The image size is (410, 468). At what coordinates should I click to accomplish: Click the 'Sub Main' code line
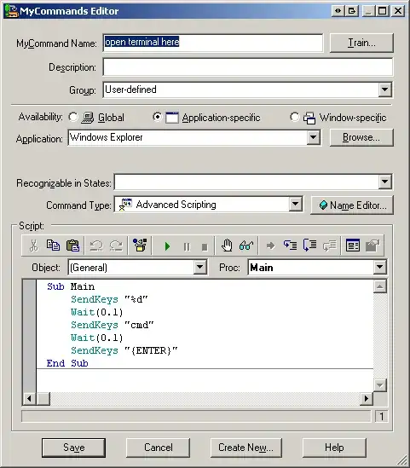pos(71,286)
